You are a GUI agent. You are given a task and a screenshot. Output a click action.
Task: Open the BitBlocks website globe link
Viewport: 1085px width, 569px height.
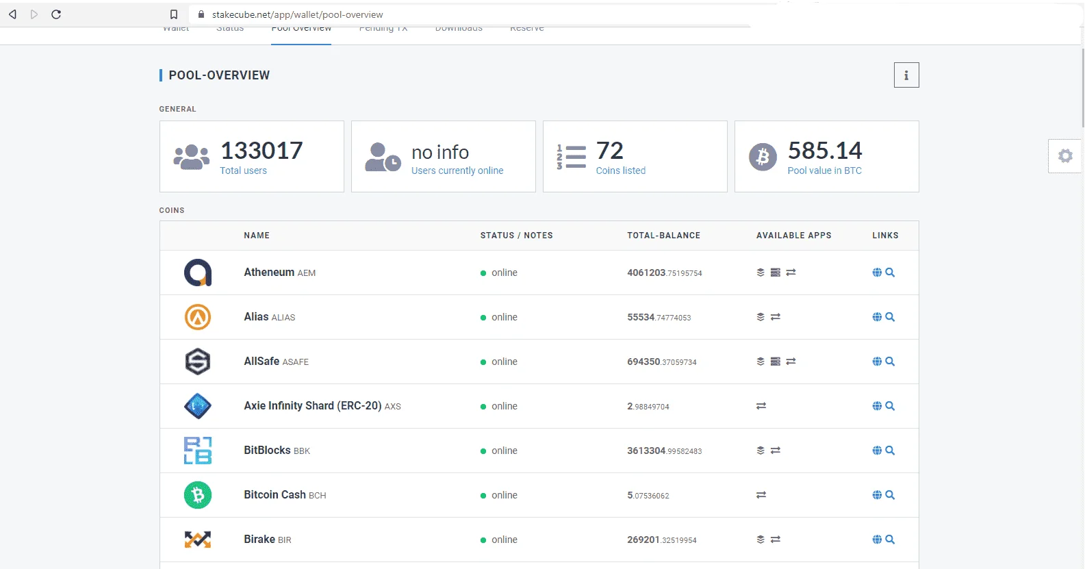pyautogui.click(x=877, y=451)
